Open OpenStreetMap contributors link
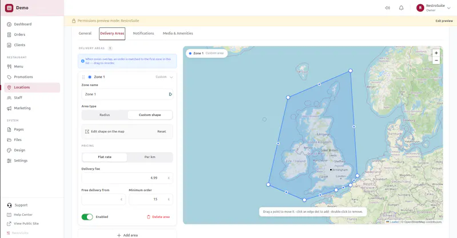 point(423,222)
